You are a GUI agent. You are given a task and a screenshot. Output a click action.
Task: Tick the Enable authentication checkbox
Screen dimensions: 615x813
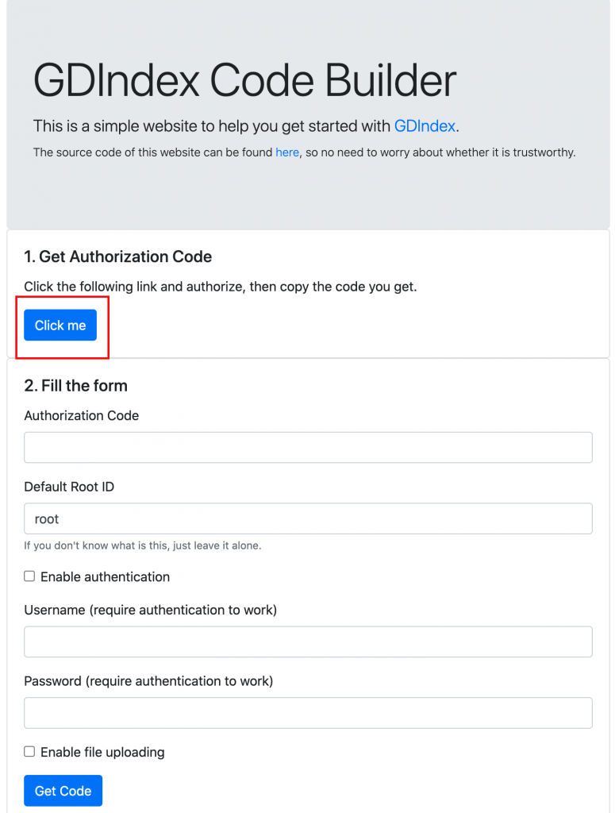29,576
